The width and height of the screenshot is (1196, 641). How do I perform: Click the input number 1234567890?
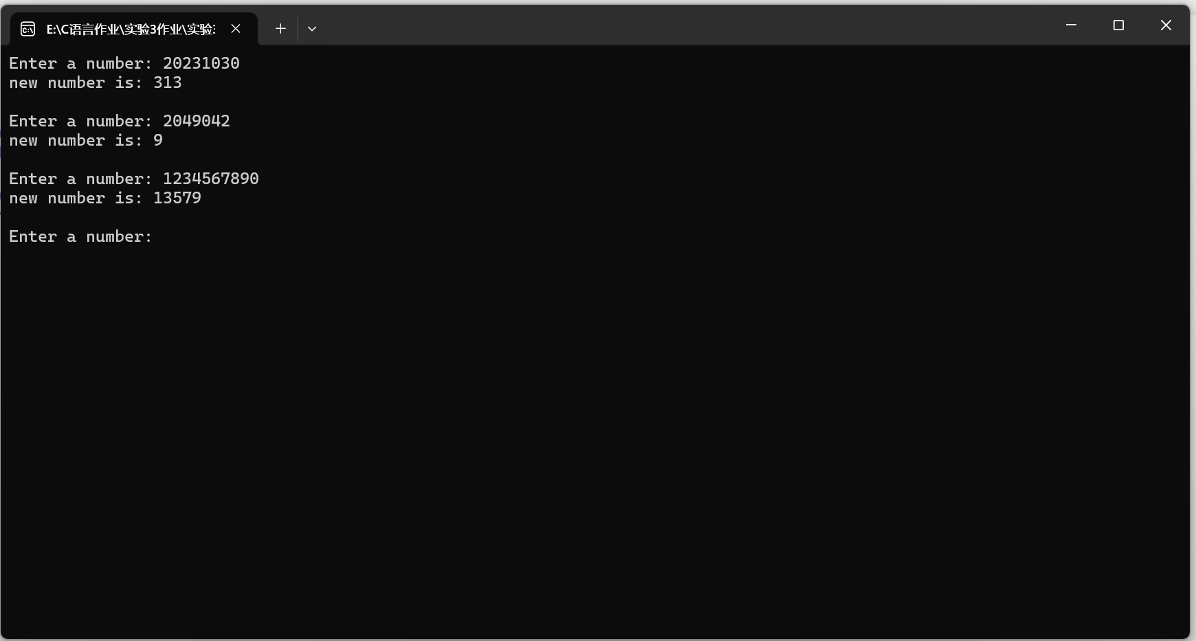point(211,179)
